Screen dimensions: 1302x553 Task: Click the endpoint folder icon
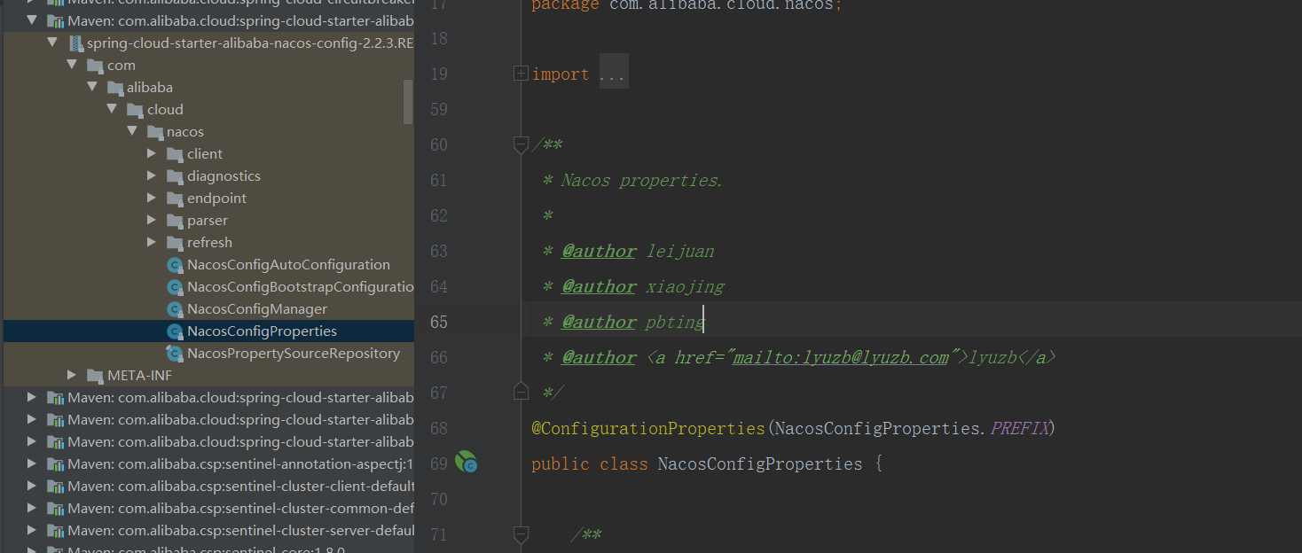175,199
